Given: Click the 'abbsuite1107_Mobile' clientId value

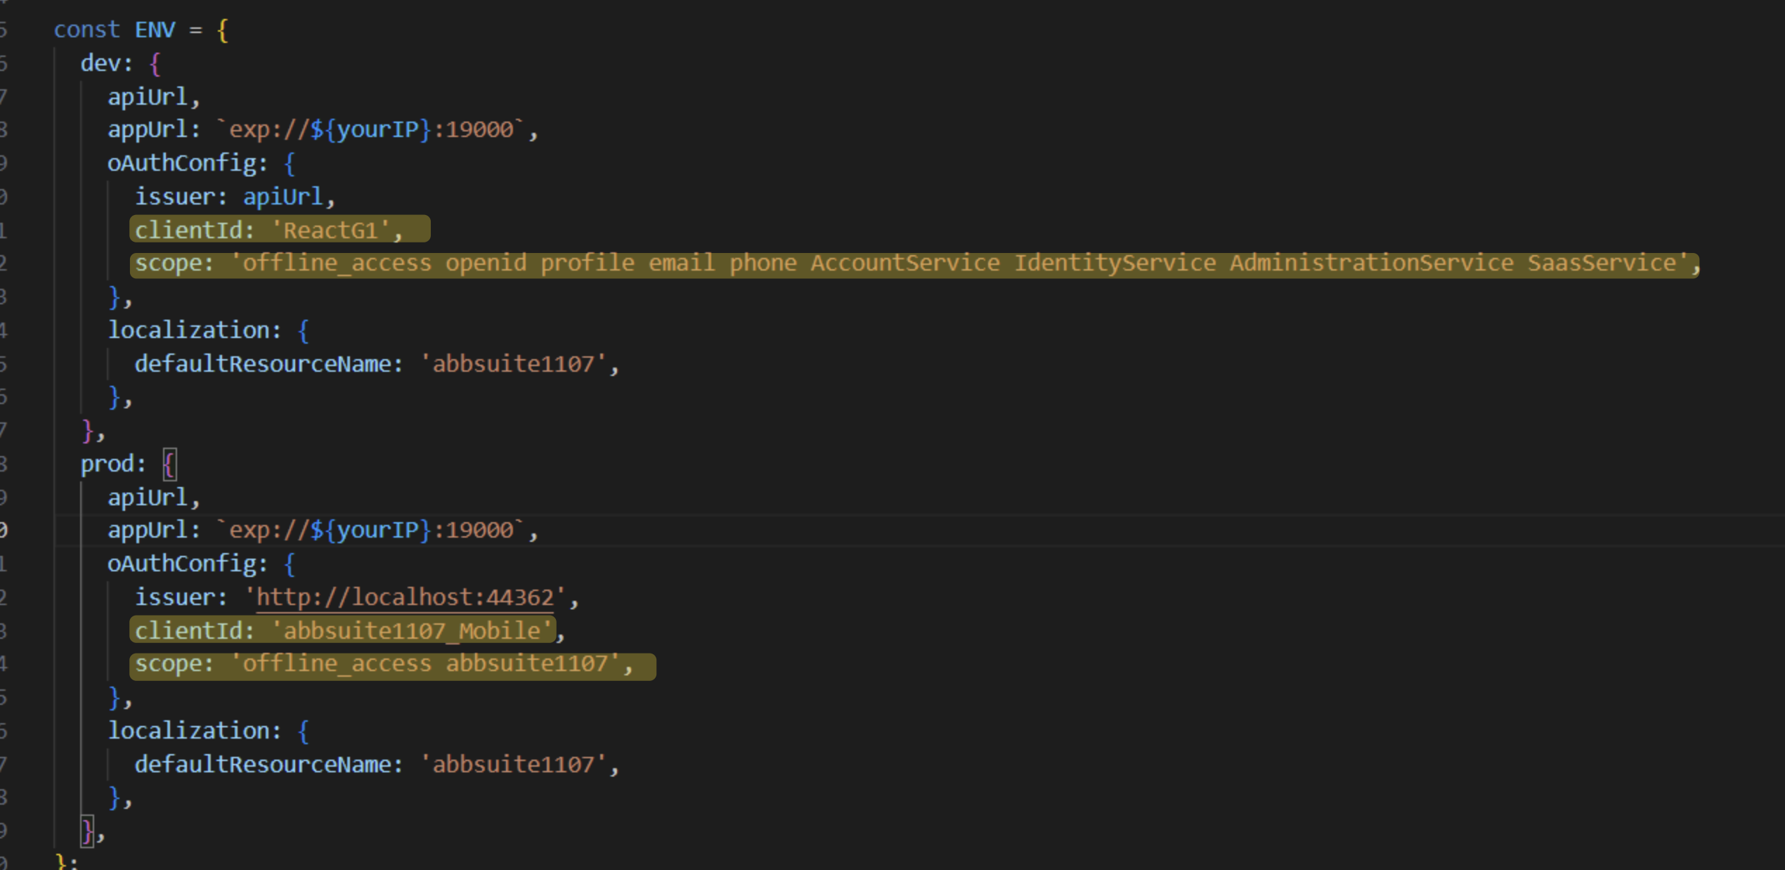Looking at the screenshot, I should [411, 630].
